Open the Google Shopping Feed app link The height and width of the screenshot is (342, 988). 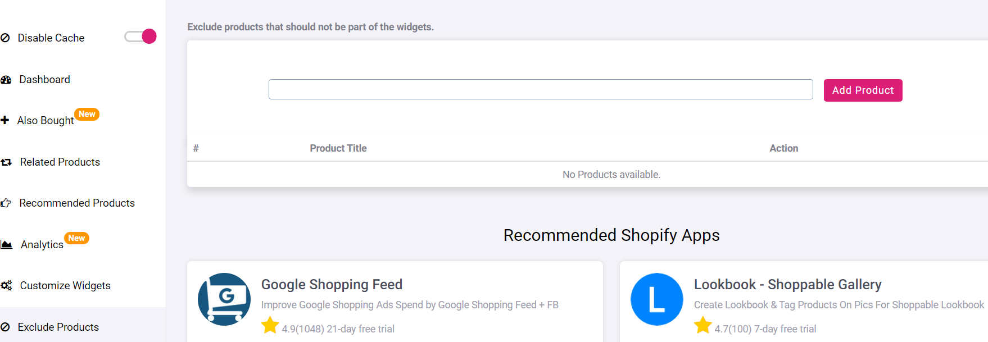click(332, 285)
